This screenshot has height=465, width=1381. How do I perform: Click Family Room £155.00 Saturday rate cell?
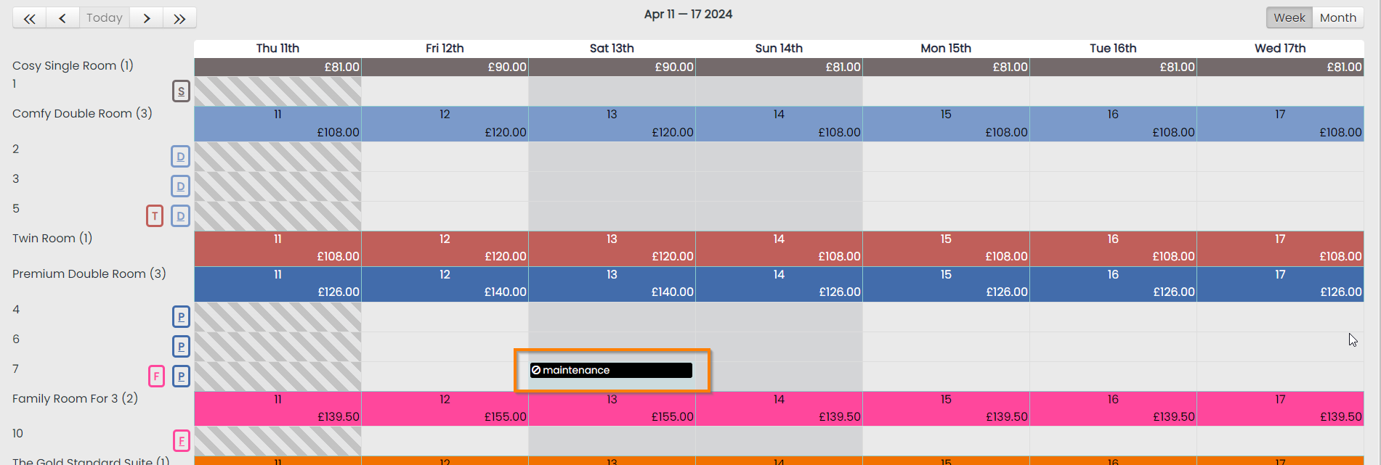pyautogui.click(x=672, y=417)
